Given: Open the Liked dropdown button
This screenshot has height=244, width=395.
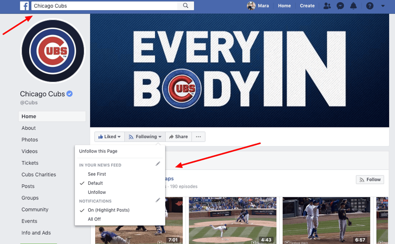Looking at the screenshot, I should coord(110,137).
